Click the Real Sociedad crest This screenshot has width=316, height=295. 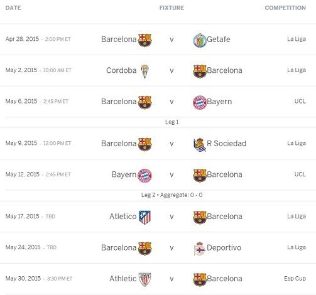(200, 144)
